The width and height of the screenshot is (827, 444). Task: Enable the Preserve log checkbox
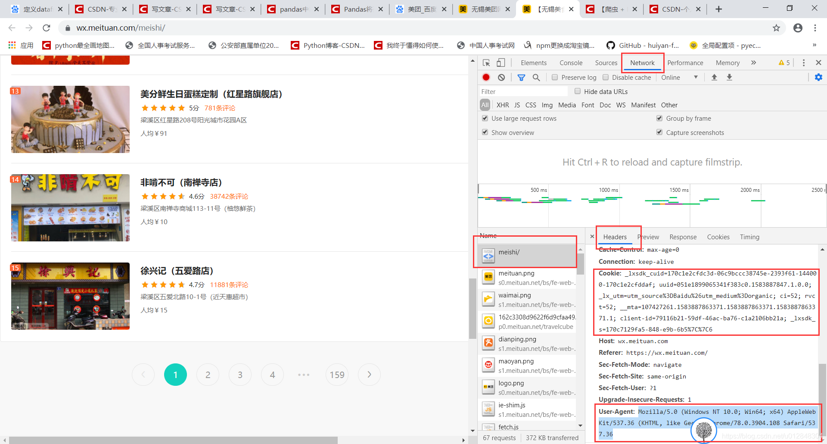(555, 77)
